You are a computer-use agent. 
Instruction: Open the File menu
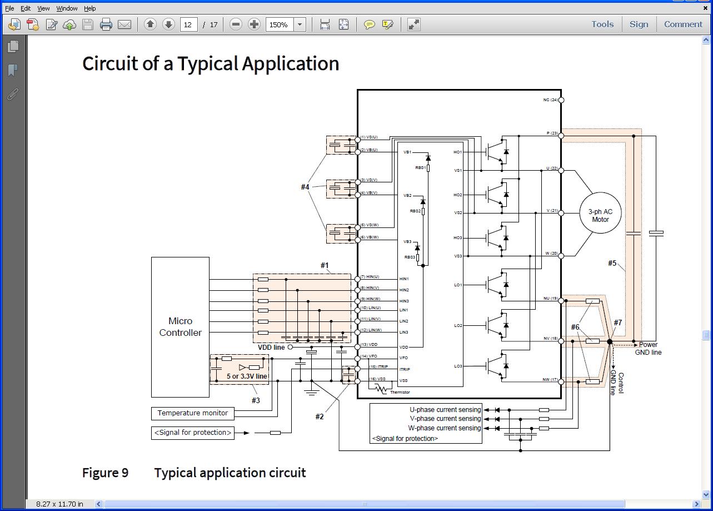[x=9, y=8]
